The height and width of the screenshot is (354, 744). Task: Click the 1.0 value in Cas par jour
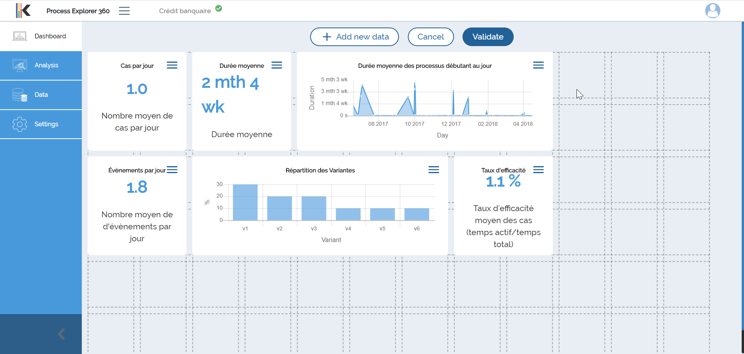click(x=137, y=89)
